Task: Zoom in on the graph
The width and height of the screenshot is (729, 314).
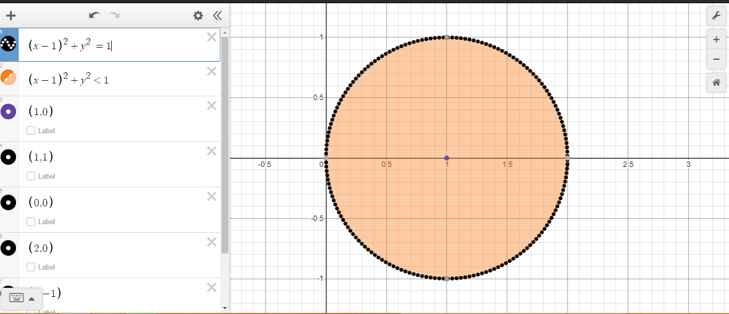Action: (x=716, y=40)
